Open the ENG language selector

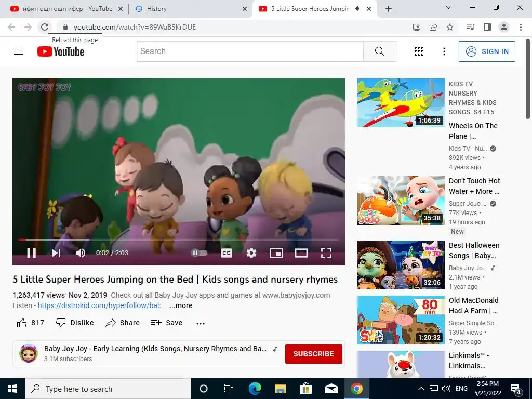click(461, 389)
